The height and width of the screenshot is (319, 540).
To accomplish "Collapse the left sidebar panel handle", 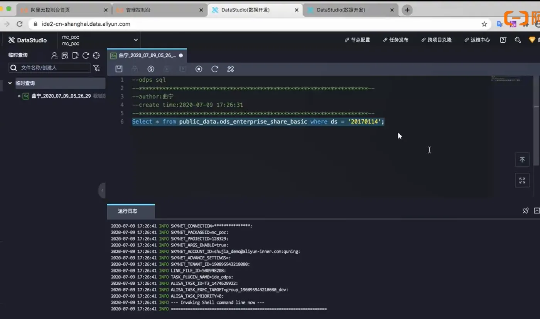I will (x=102, y=190).
